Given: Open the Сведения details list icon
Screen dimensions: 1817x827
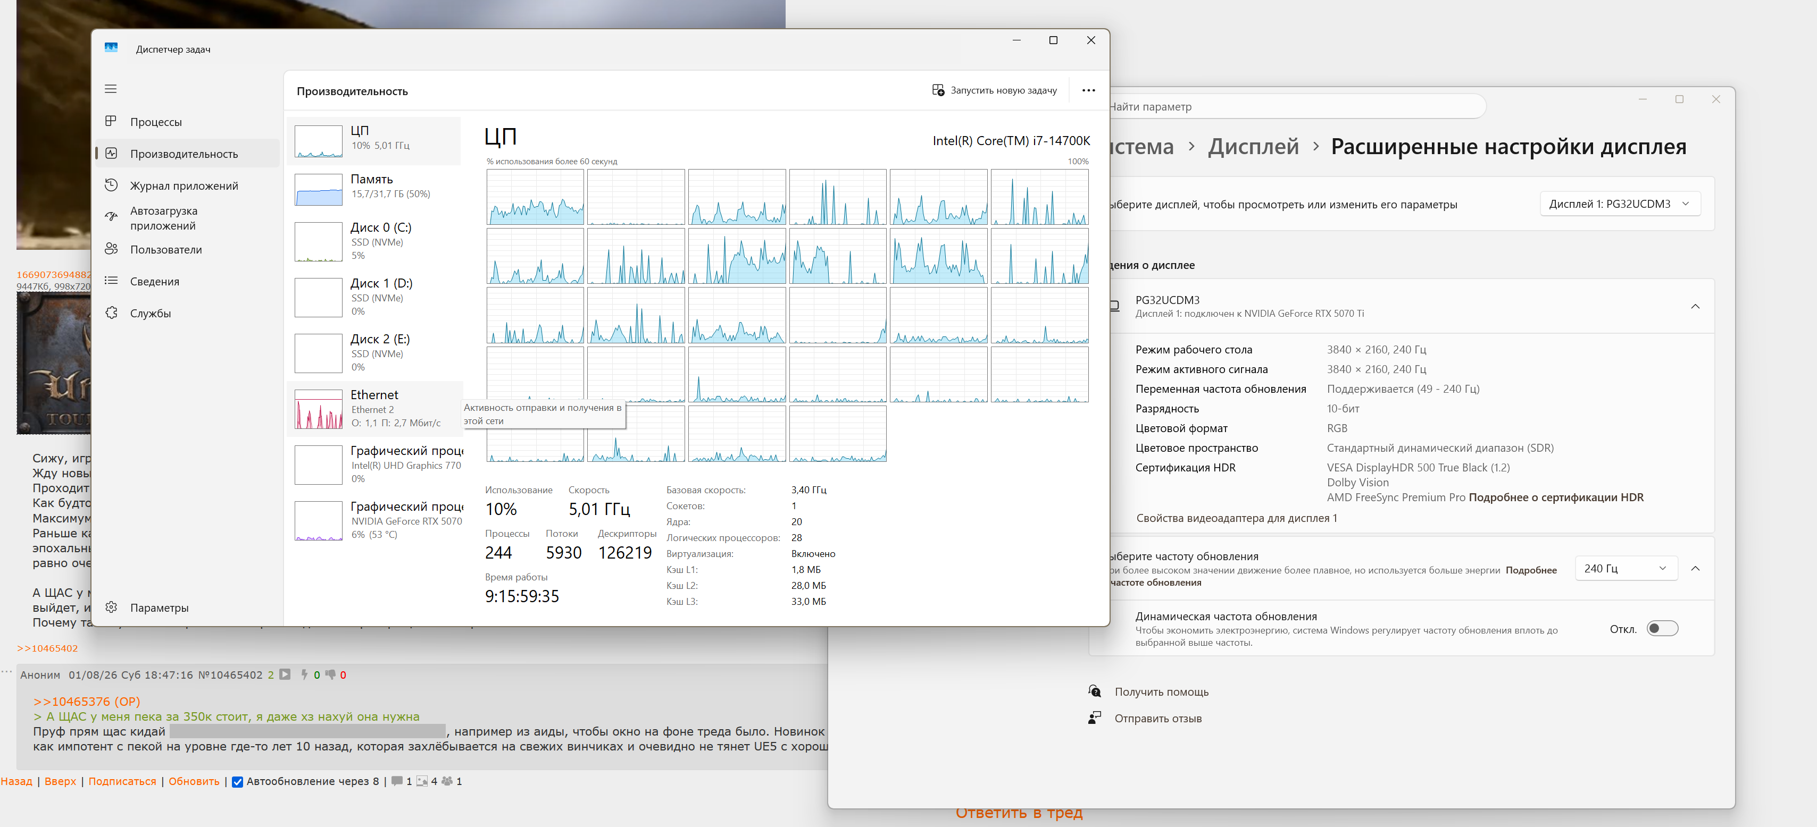Looking at the screenshot, I should (111, 281).
